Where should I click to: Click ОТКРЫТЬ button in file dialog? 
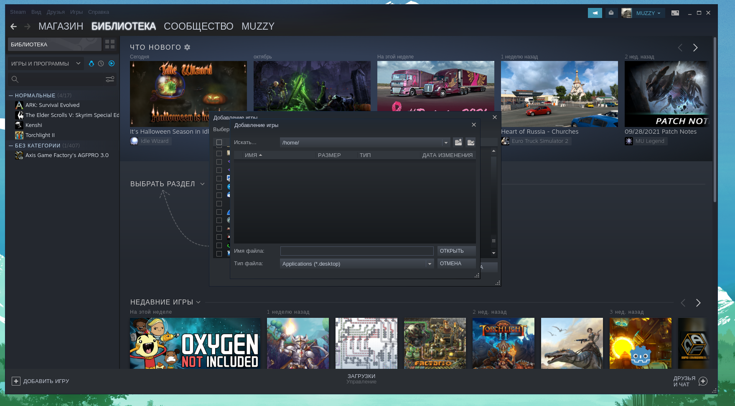tap(456, 251)
